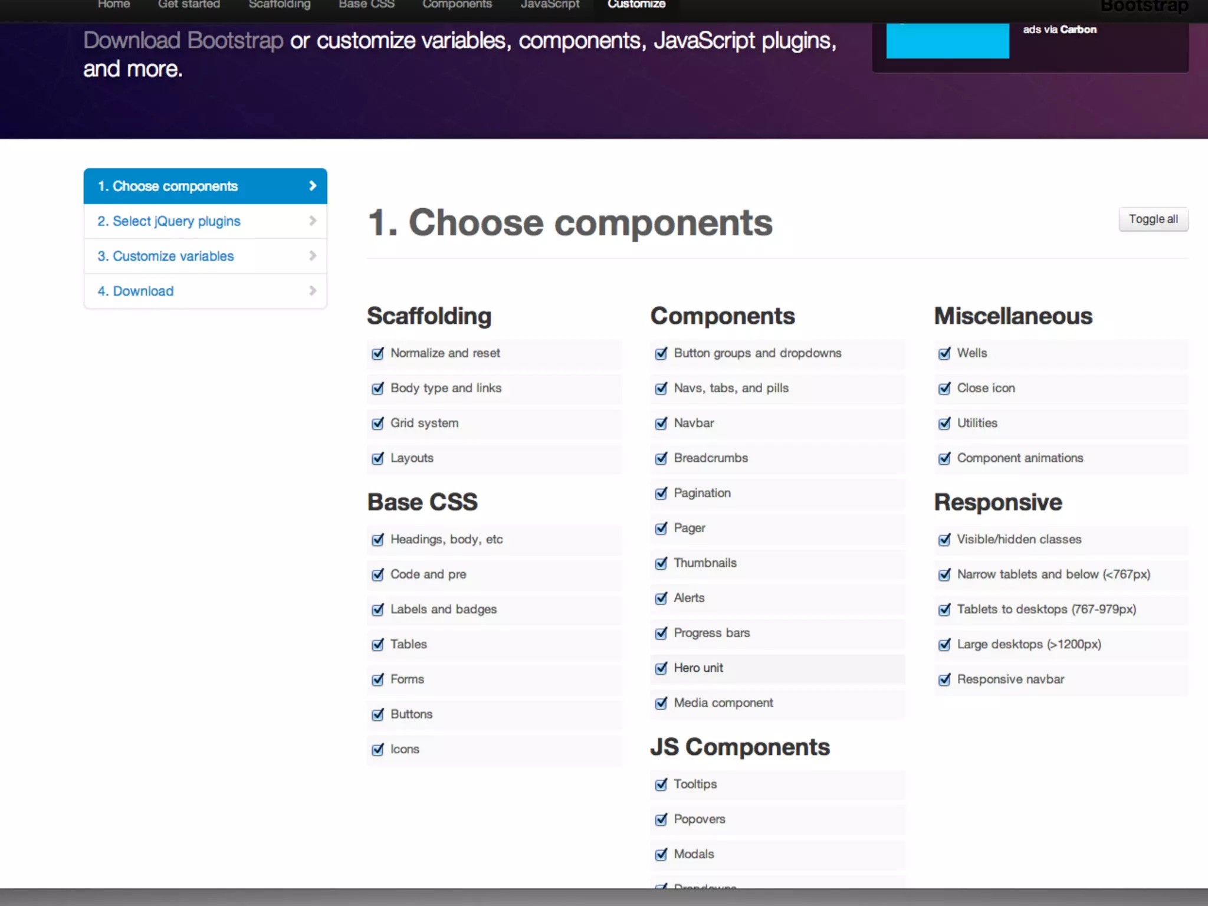This screenshot has height=906, width=1208.
Task: Uncheck Media component
Action: pos(661,703)
